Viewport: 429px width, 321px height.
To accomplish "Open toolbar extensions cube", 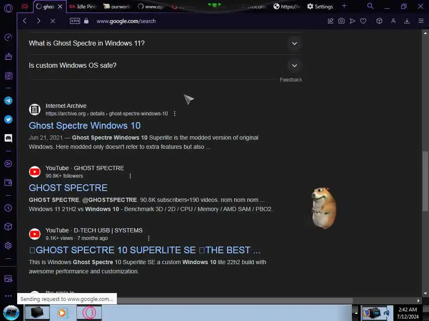I will 379,21.
